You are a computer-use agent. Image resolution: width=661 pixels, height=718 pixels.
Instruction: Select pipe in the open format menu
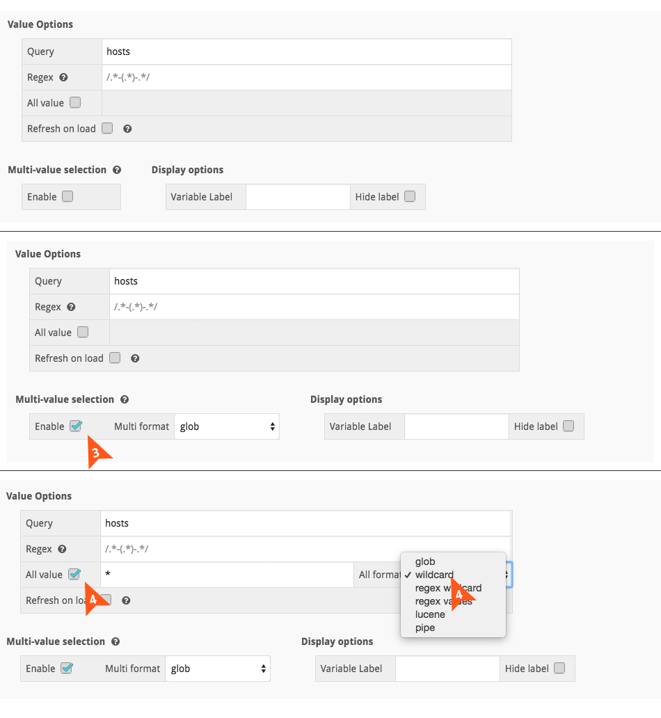point(425,628)
